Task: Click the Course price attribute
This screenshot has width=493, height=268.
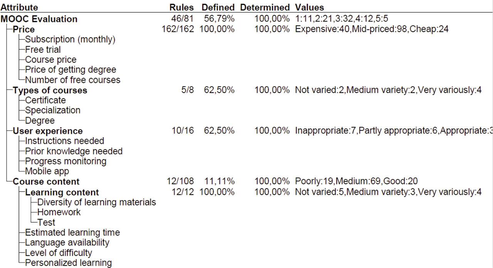Action: (x=51, y=60)
